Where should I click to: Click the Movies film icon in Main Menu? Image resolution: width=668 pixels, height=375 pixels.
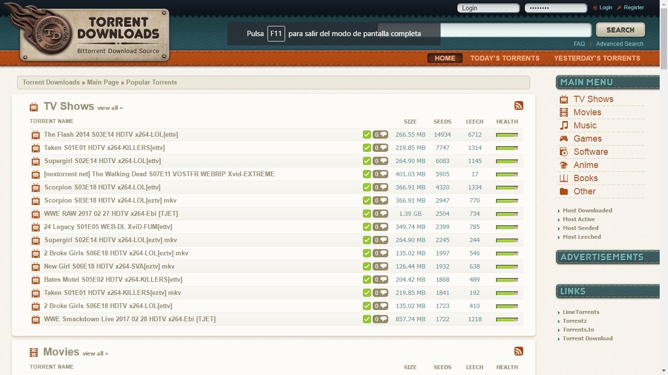(x=564, y=112)
